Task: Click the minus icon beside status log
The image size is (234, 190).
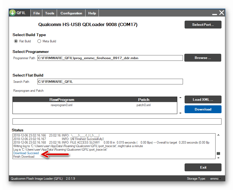Action: (x=218, y=158)
